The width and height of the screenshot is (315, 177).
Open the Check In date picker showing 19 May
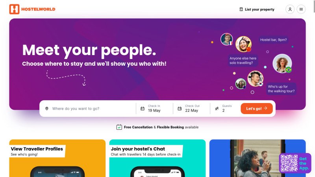coord(154,109)
